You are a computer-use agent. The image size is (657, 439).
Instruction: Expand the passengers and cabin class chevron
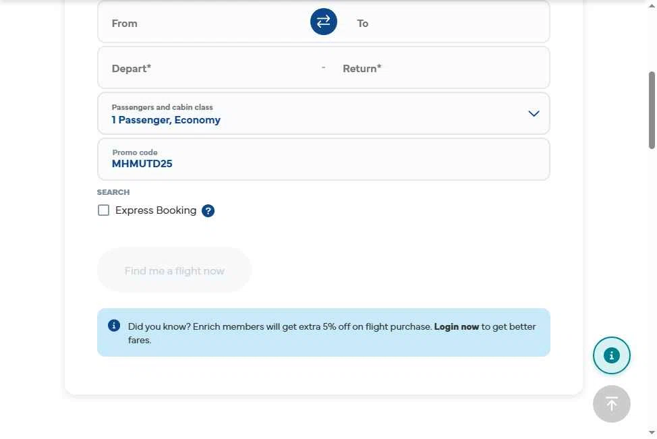point(534,113)
